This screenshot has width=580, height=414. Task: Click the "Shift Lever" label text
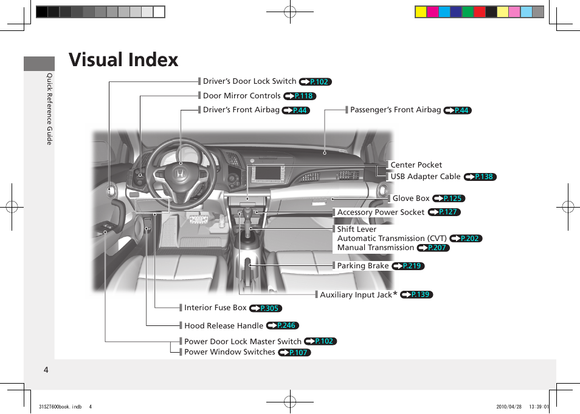tap(357, 229)
